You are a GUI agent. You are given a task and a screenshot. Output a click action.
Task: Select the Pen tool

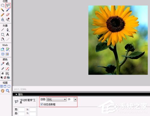[x=8, y=30]
